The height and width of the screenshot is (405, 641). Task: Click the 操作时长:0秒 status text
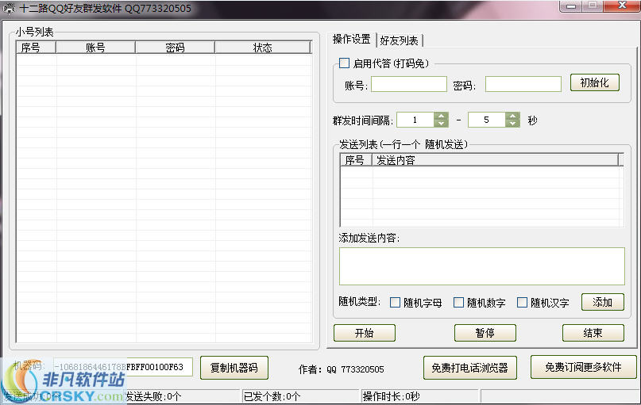click(392, 396)
